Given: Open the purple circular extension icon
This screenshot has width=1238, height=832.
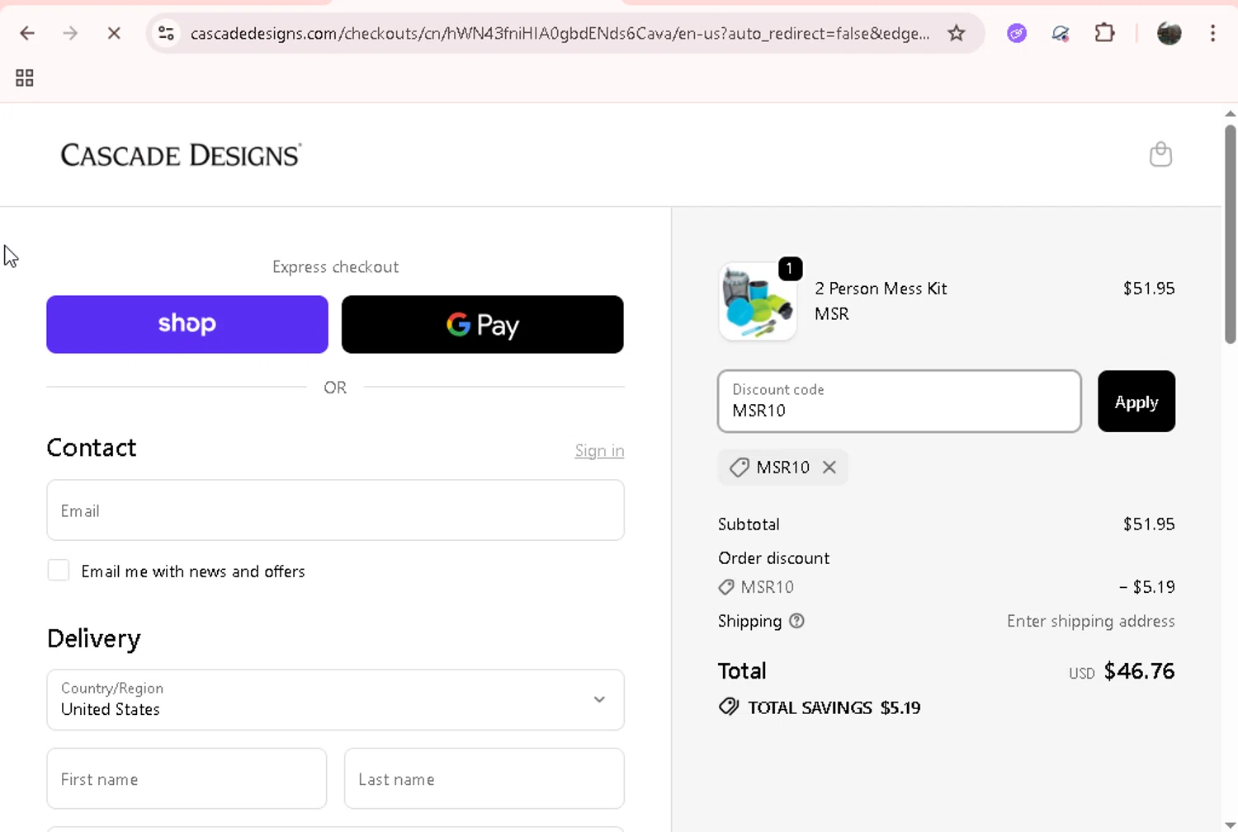Looking at the screenshot, I should pyautogui.click(x=1017, y=33).
